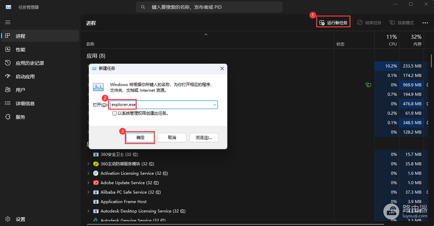Click 浏览(B)... browse button
Image resolution: width=434 pixels, height=226 pixels.
(204, 138)
